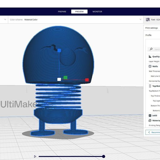160x160 pixels.
Task: Click the white center move handle
Action: 59,79
